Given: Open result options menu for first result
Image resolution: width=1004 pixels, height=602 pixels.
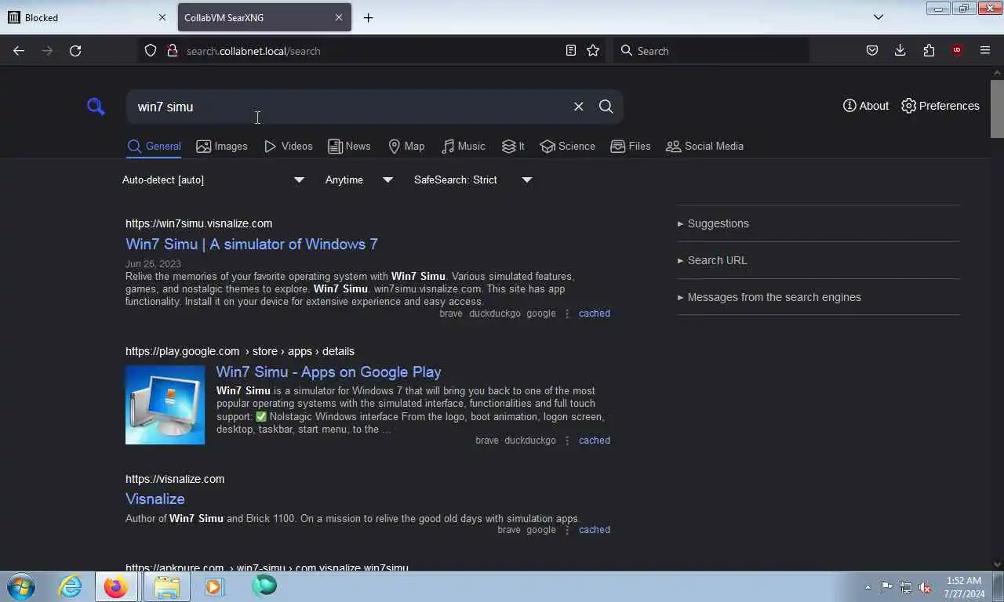Looking at the screenshot, I should click(567, 314).
